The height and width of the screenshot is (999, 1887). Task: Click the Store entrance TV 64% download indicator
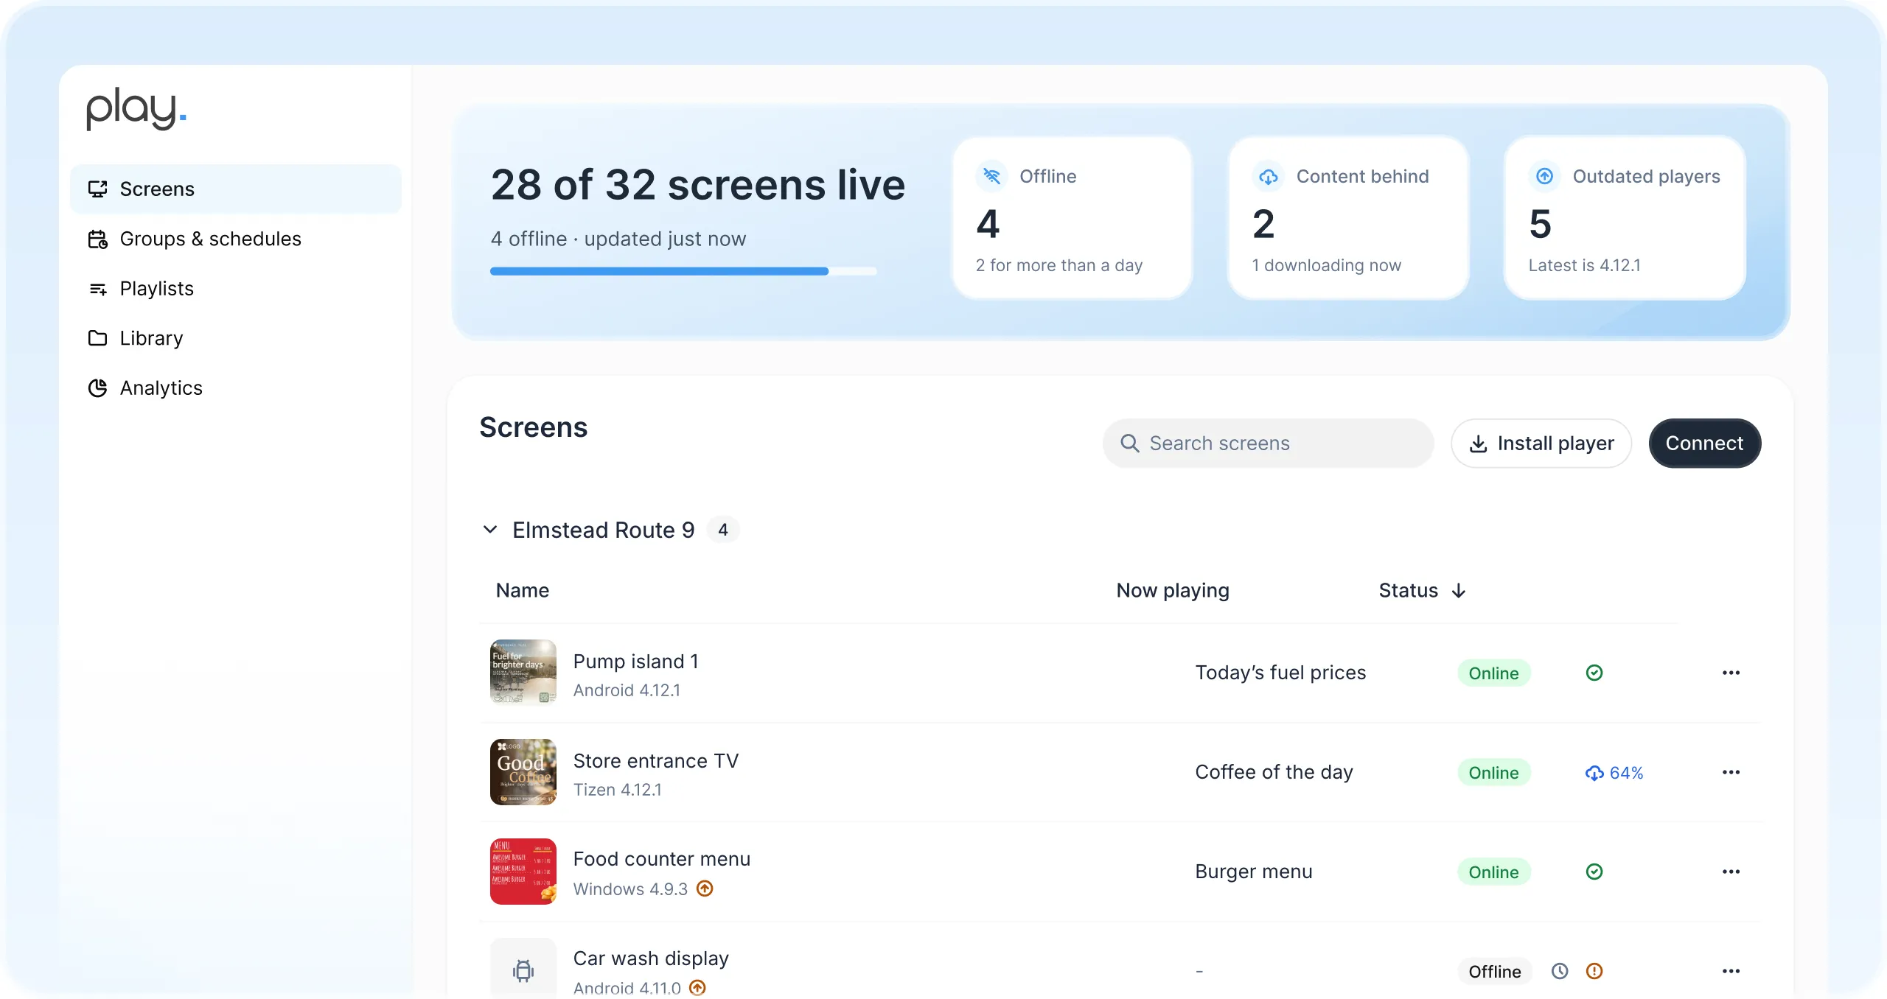(1614, 773)
